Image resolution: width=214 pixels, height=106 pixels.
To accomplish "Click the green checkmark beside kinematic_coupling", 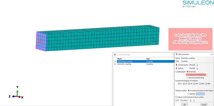I will (x=115, y=64).
